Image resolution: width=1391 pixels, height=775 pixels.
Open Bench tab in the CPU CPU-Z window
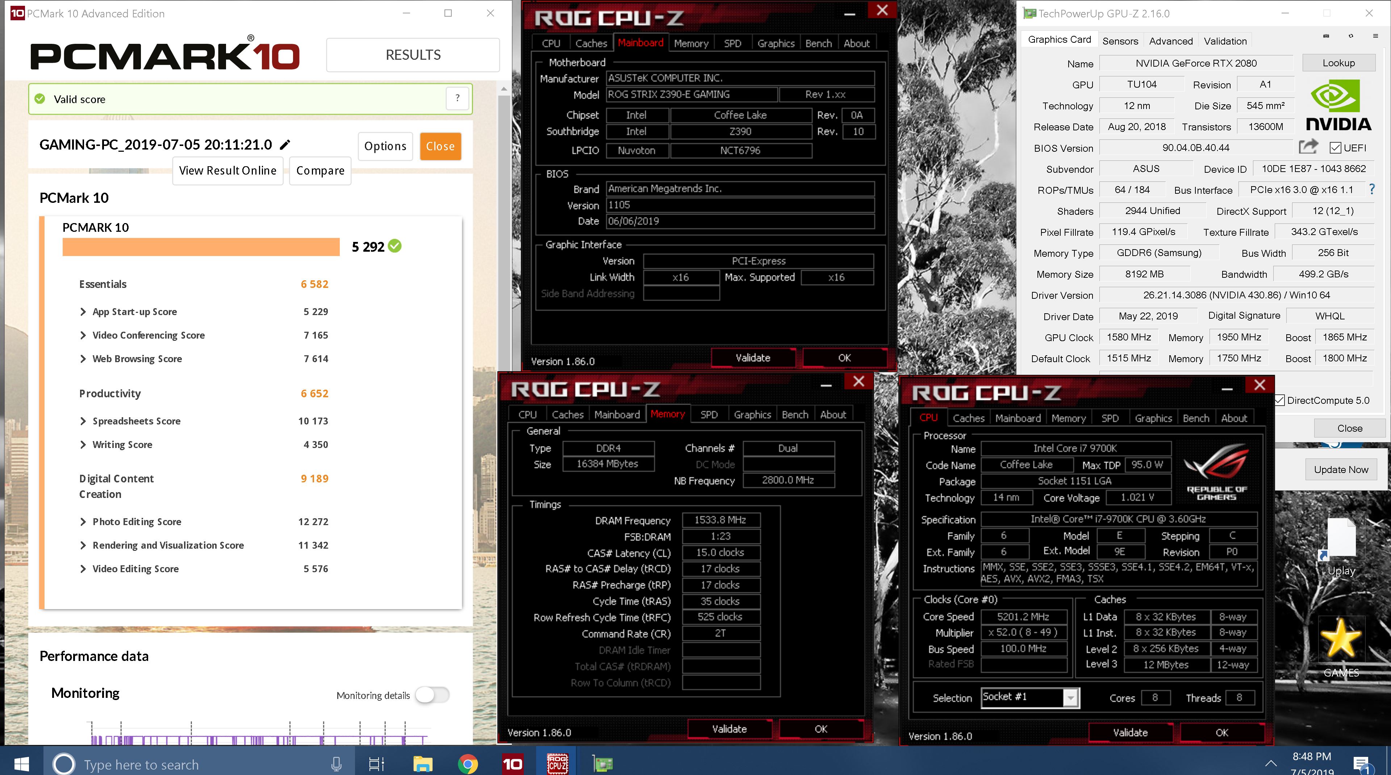tap(1195, 418)
